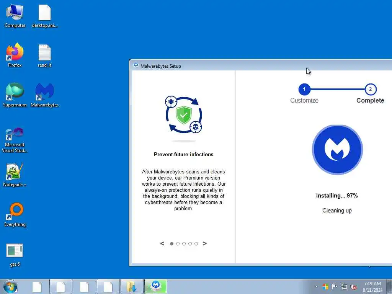Screen dimensions: 392x294
Task: Open the folder download taskbar item
Action: coord(132,286)
